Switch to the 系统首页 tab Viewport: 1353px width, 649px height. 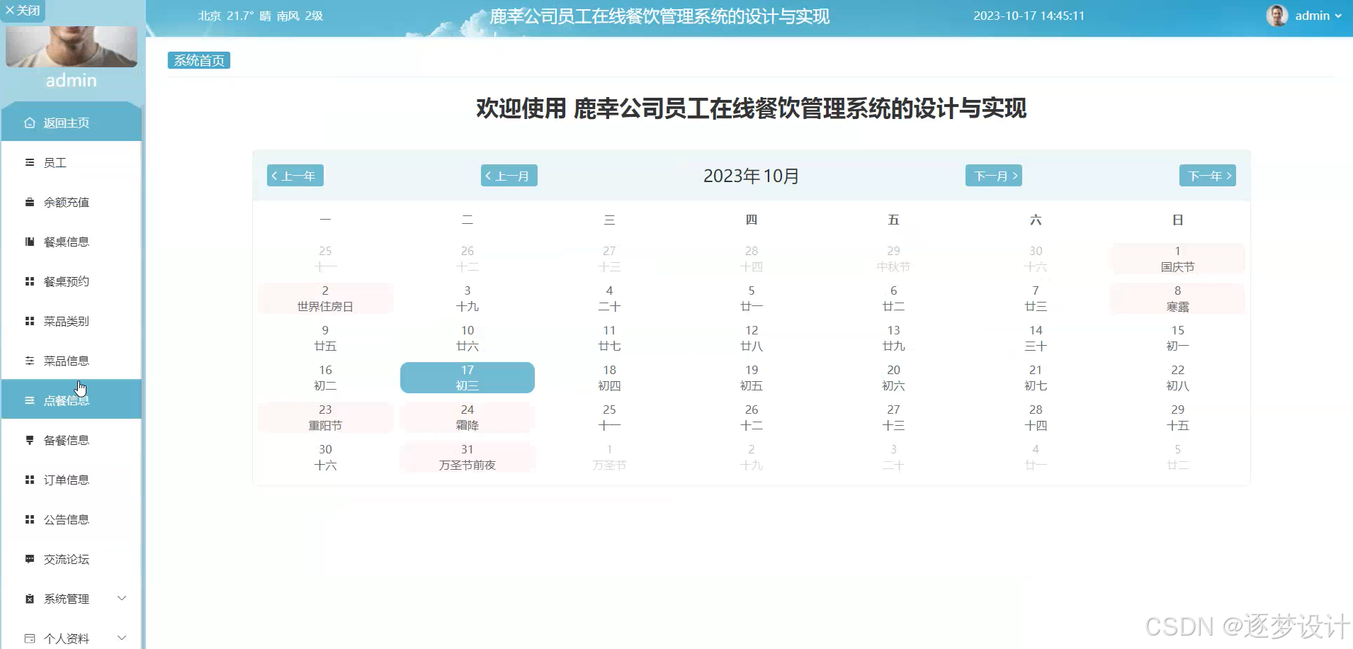coord(198,60)
